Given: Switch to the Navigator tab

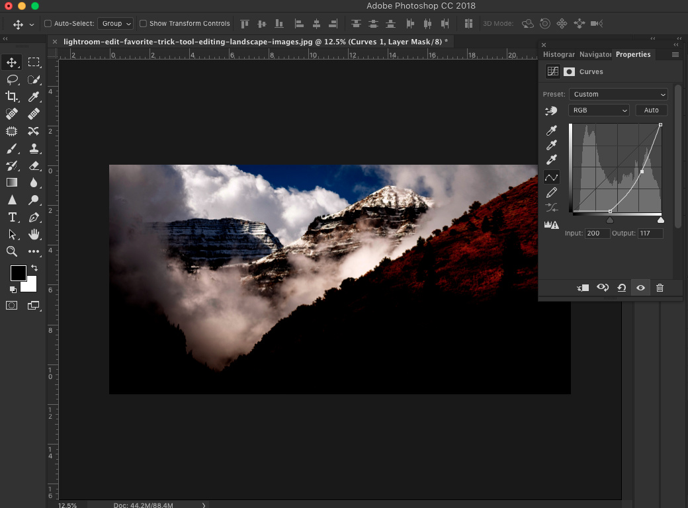Looking at the screenshot, I should pos(595,54).
